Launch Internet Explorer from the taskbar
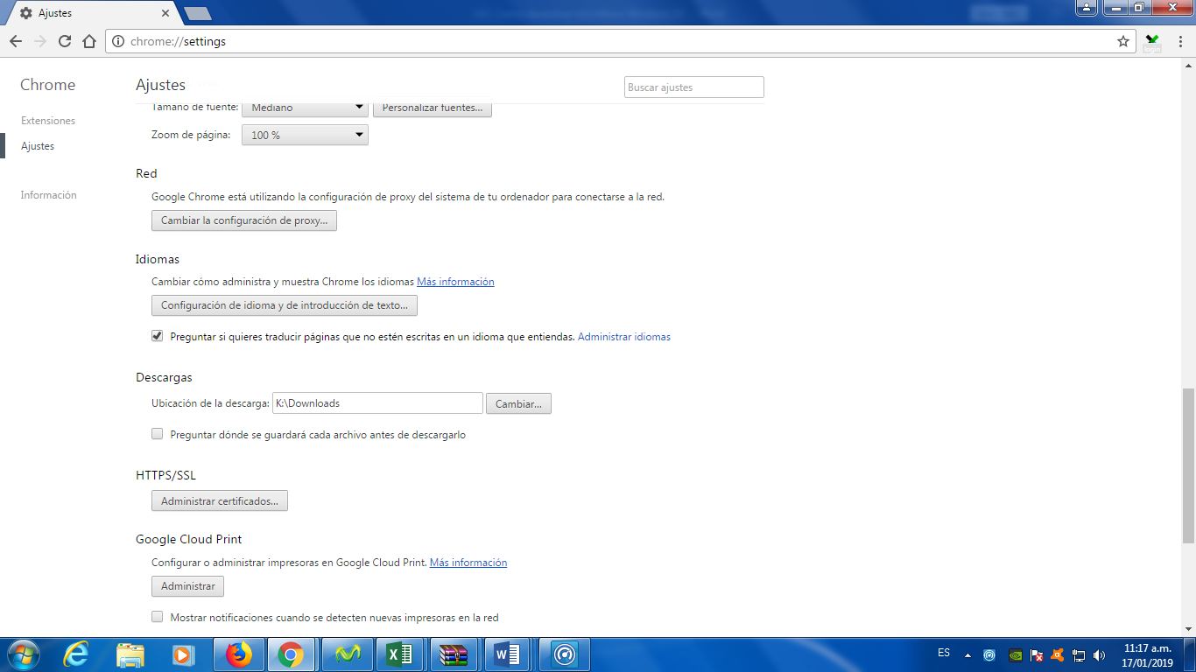This screenshot has height=672, width=1196. pyautogui.click(x=77, y=654)
